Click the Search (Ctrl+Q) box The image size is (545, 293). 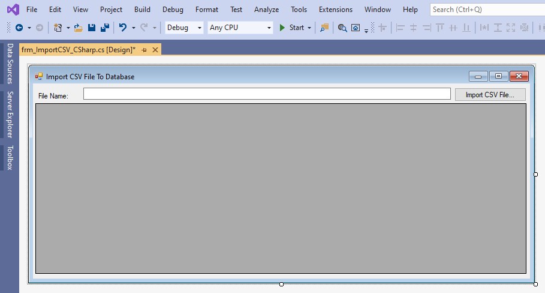[x=487, y=10]
